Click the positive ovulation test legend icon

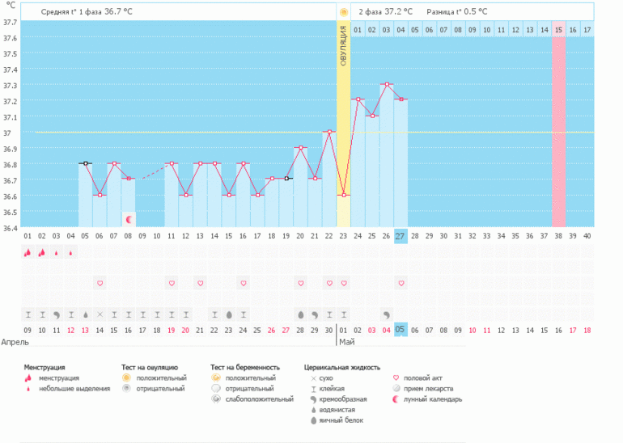(x=126, y=378)
